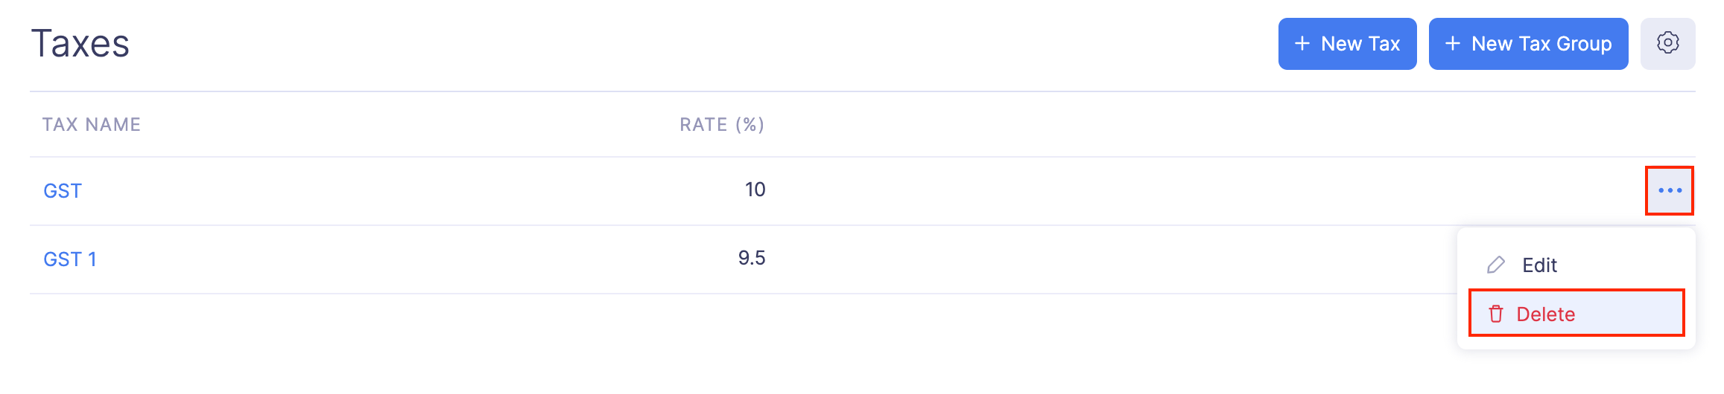The width and height of the screenshot is (1724, 394).
Task: Dismiss menu by clicking empty area below table
Action: click(x=671, y=349)
